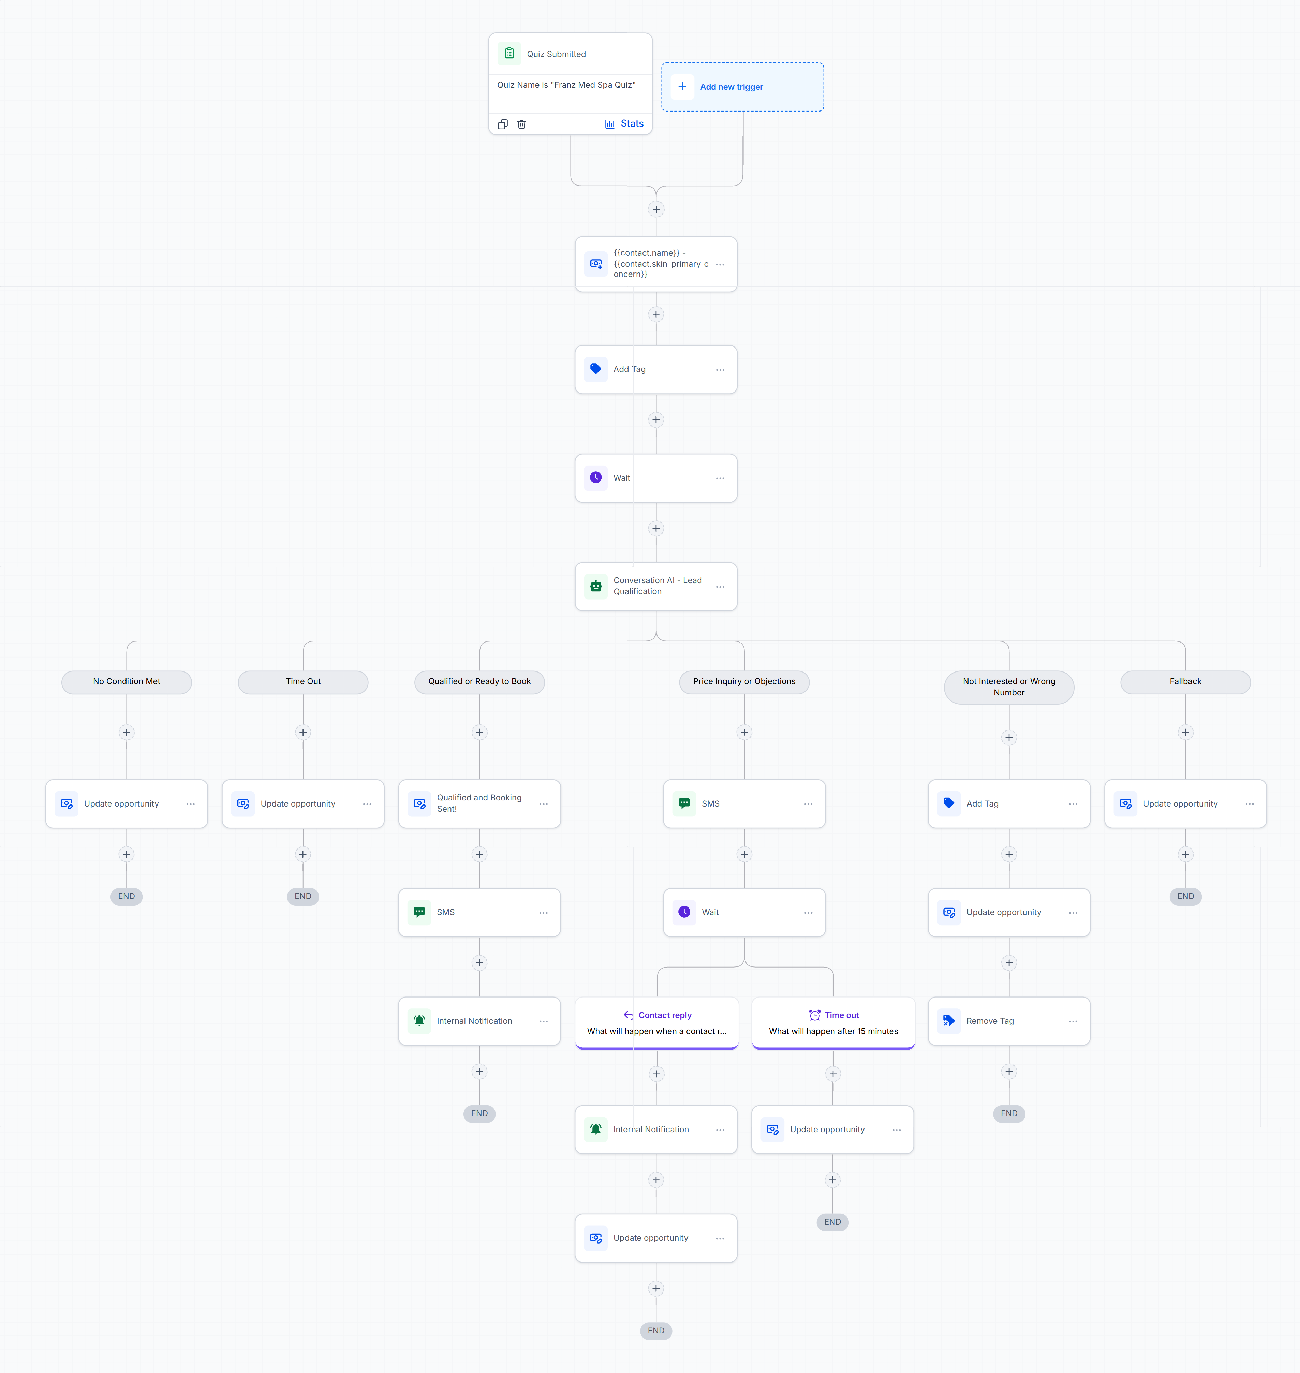The height and width of the screenshot is (1373, 1300).
Task: Click the tag icon of the top Add Tag node
Action: click(596, 369)
